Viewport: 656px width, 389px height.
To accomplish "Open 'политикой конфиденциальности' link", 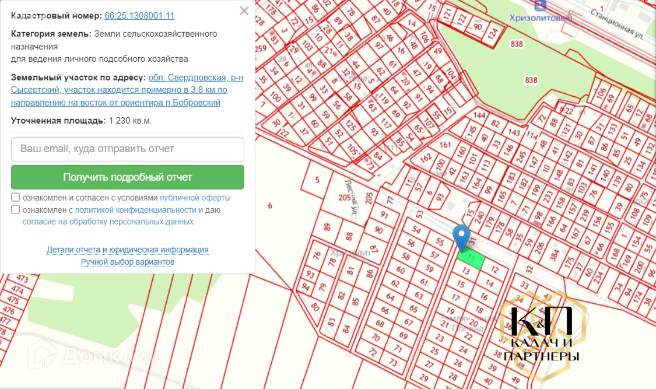I will [135, 209].
